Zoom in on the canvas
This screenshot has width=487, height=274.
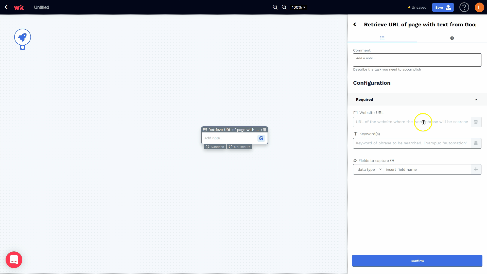[x=275, y=7]
